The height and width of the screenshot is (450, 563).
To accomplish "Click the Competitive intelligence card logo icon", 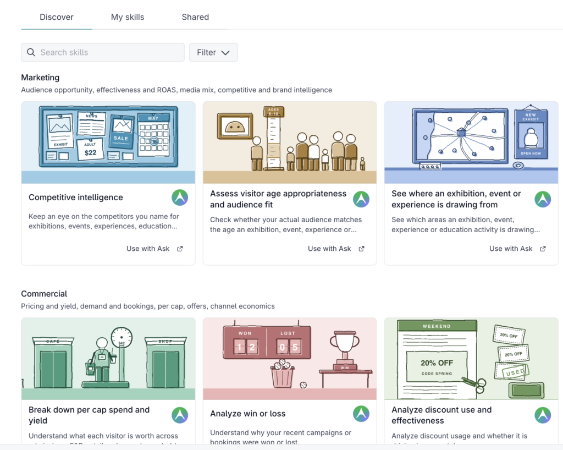I will pyautogui.click(x=180, y=197).
